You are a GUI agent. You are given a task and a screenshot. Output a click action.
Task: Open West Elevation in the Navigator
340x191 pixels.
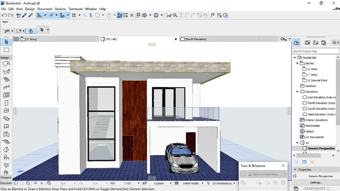[321, 114]
